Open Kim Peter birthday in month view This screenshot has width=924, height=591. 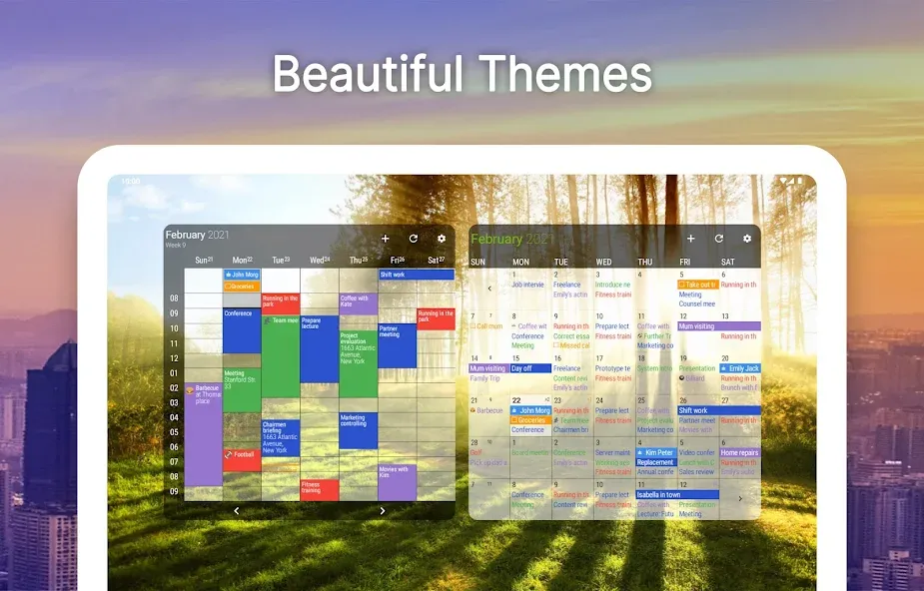pos(654,452)
